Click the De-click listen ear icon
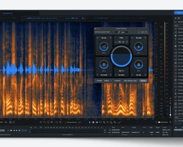This screenshot has width=183, height=147. click(x=145, y=38)
